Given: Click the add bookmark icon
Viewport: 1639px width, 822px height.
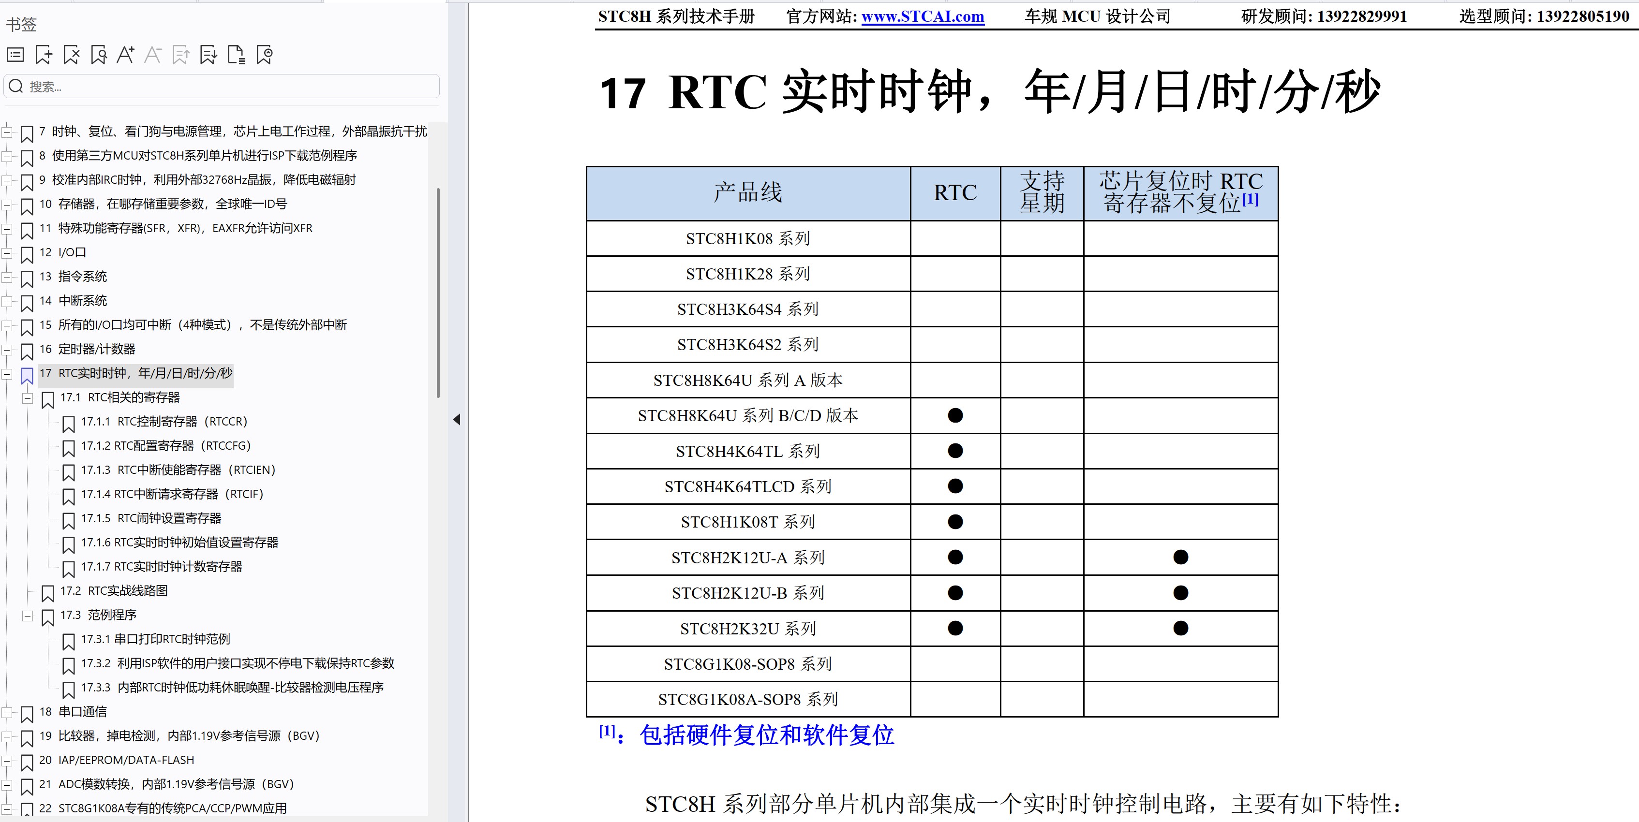Looking at the screenshot, I should pos(43,55).
